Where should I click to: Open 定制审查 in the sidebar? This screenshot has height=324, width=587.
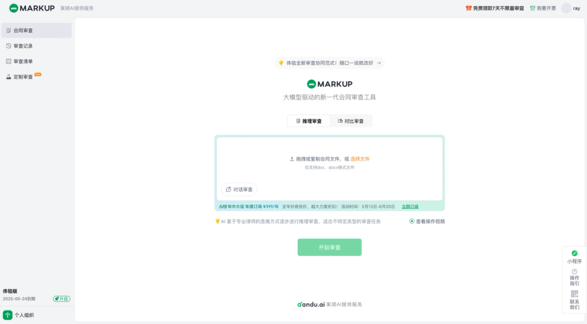pos(36,77)
